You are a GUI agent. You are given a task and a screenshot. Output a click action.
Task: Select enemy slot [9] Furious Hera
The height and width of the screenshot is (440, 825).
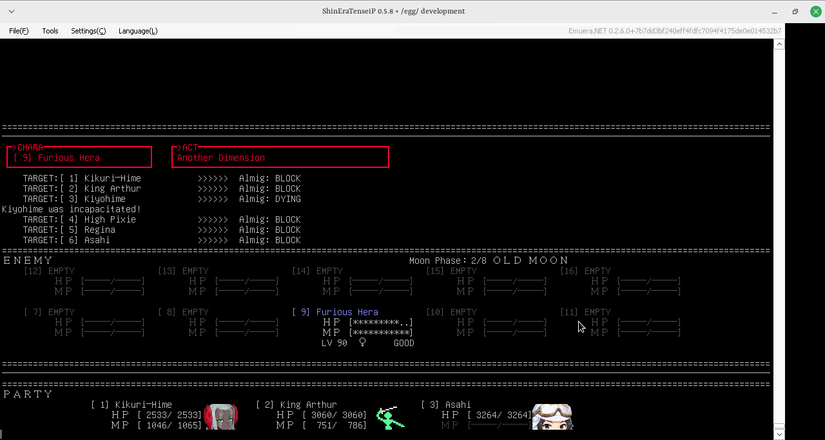click(335, 312)
